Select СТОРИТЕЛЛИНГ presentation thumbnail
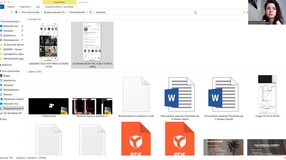Image resolution: width=286 pixels, height=160 pixels. [223, 147]
